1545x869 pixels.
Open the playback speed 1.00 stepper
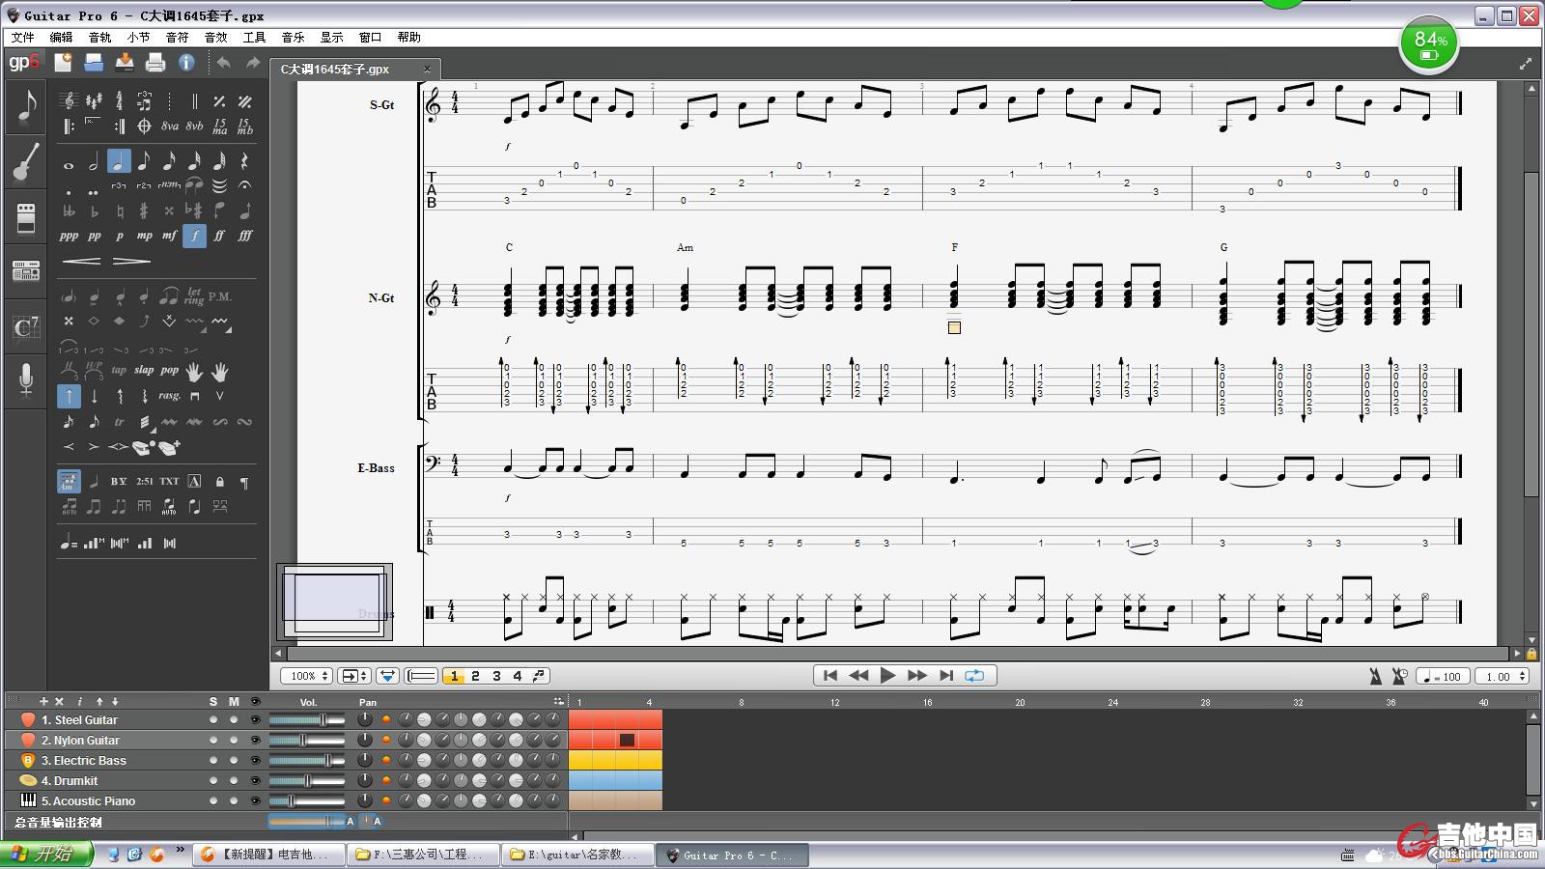point(1502,676)
